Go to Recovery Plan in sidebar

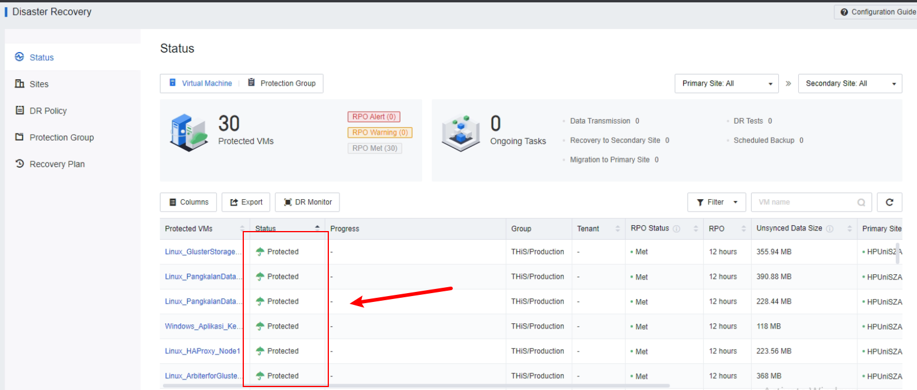click(x=57, y=164)
